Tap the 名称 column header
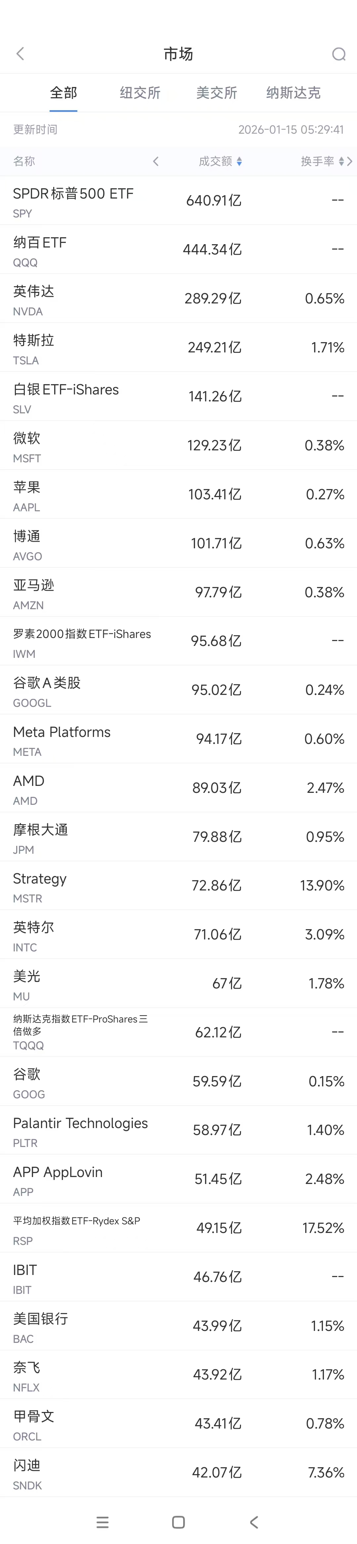357x1544 pixels. coord(24,161)
